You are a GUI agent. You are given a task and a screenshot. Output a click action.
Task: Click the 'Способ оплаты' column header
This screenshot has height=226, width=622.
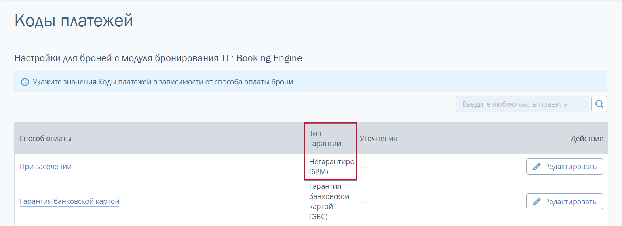[x=45, y=139]
